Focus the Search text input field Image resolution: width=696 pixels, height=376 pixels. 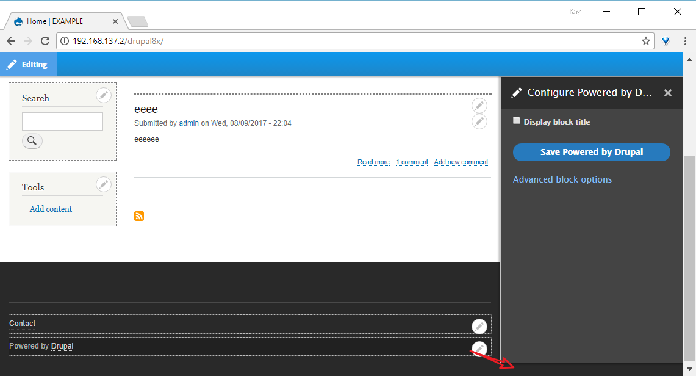(x=63, y=121)
